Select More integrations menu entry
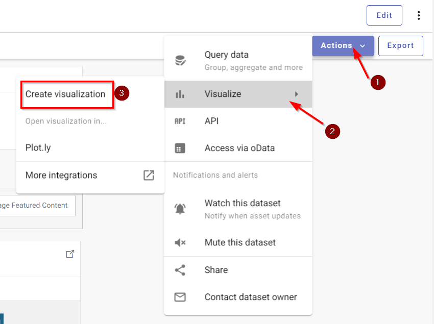The height and width of the screenshot is (324, 434). (61, 176)
